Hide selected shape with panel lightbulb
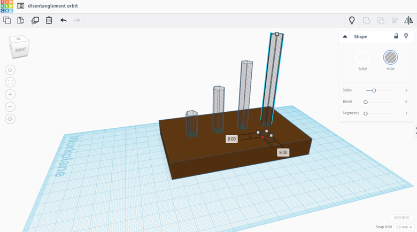Screen dimensions: 417x232 [x=406, y=36]
